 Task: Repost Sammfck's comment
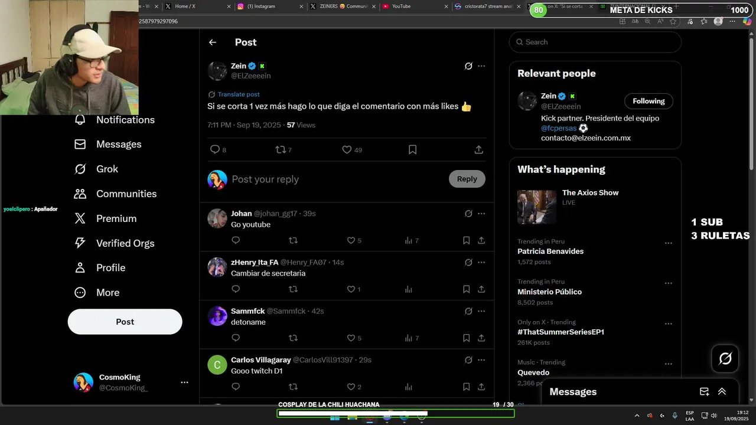coord(293,338)
